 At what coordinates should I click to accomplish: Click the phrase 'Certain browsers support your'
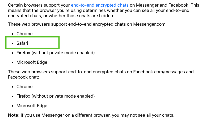click(39, 5)
